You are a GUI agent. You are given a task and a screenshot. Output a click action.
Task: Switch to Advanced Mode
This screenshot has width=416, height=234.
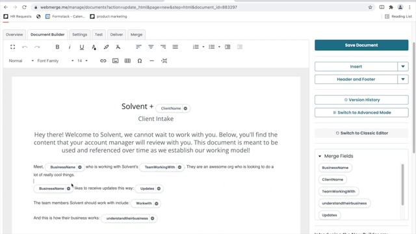point(361,112)
